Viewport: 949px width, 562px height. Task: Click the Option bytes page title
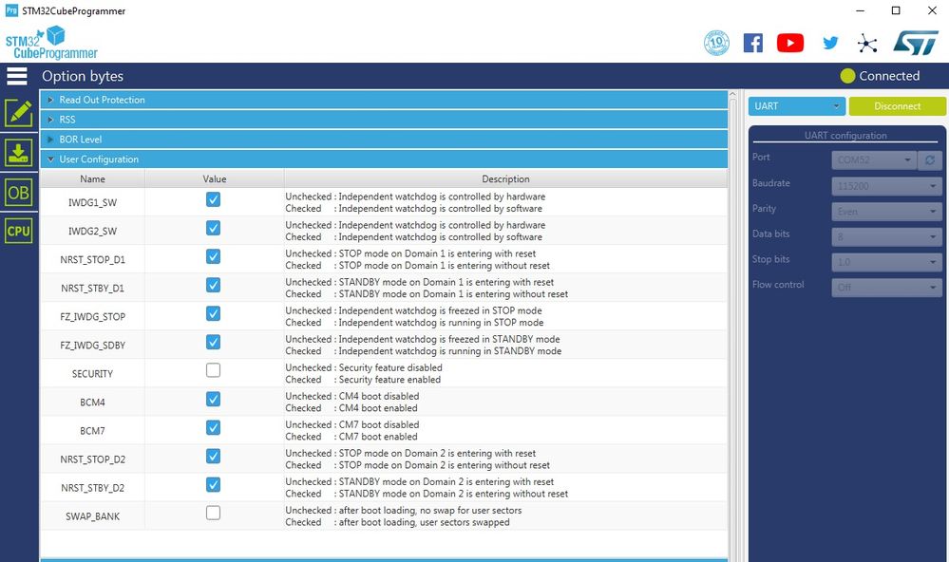pos(83,76)
